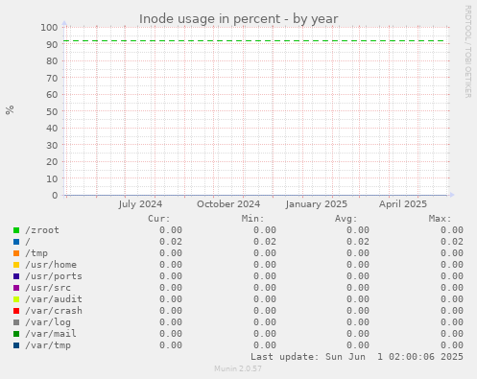The image size is (477, 379).
Task: Select the /var/audit legend label
Action: (x=54, y=299)
